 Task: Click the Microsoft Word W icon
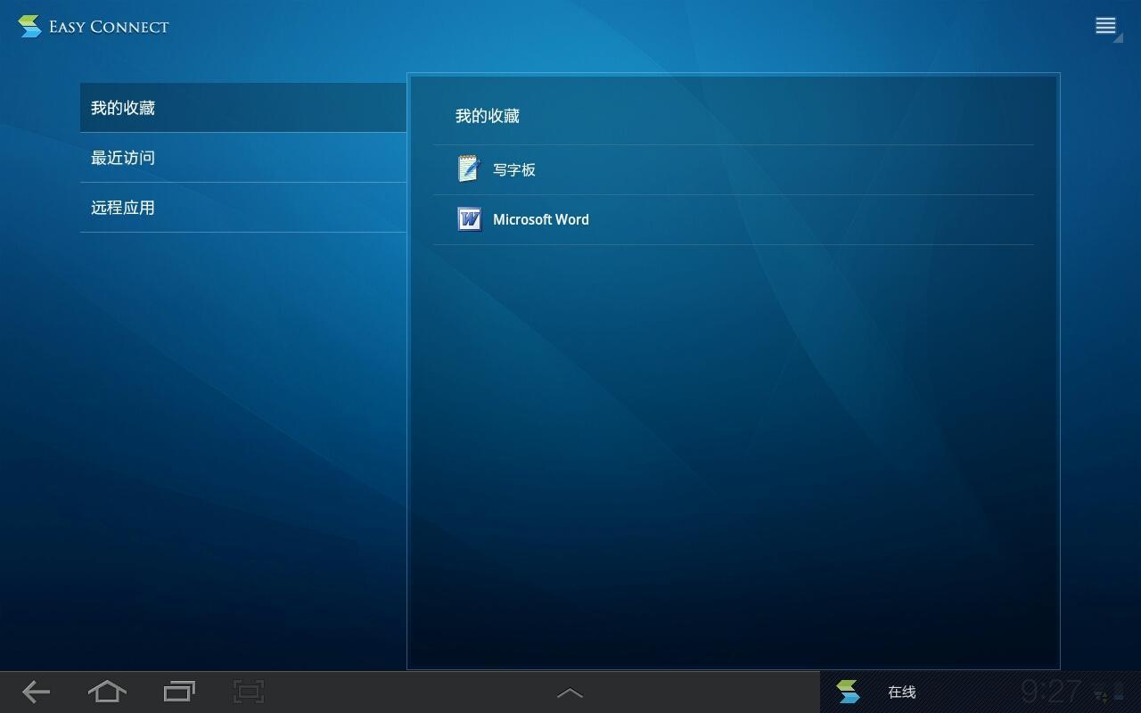(469, 219)
